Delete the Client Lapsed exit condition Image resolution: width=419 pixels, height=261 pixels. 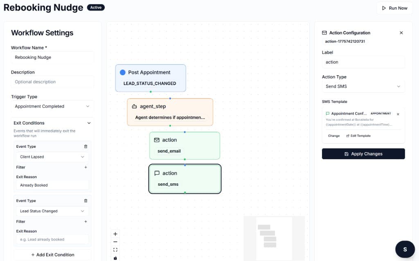click(x=86, y=146)
